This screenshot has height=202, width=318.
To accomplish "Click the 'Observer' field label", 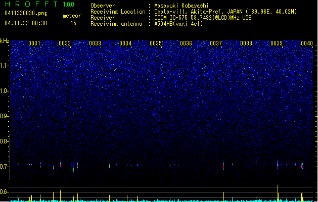I will (x=103, y=6).
